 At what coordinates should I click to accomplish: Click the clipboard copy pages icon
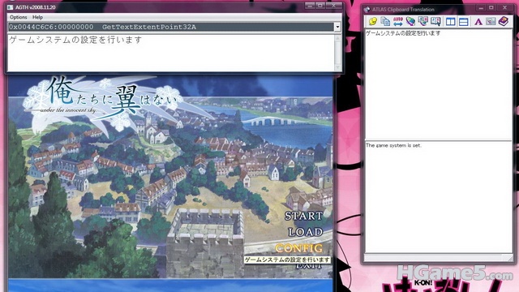pyautogui.click(x=385, y=22)
